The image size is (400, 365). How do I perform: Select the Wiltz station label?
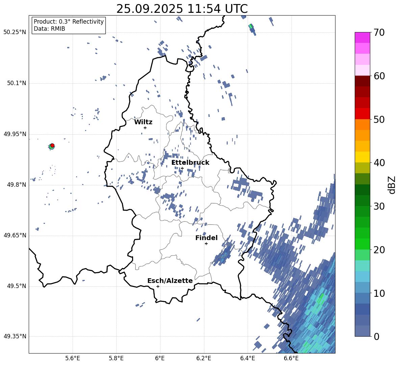point(143,122)
